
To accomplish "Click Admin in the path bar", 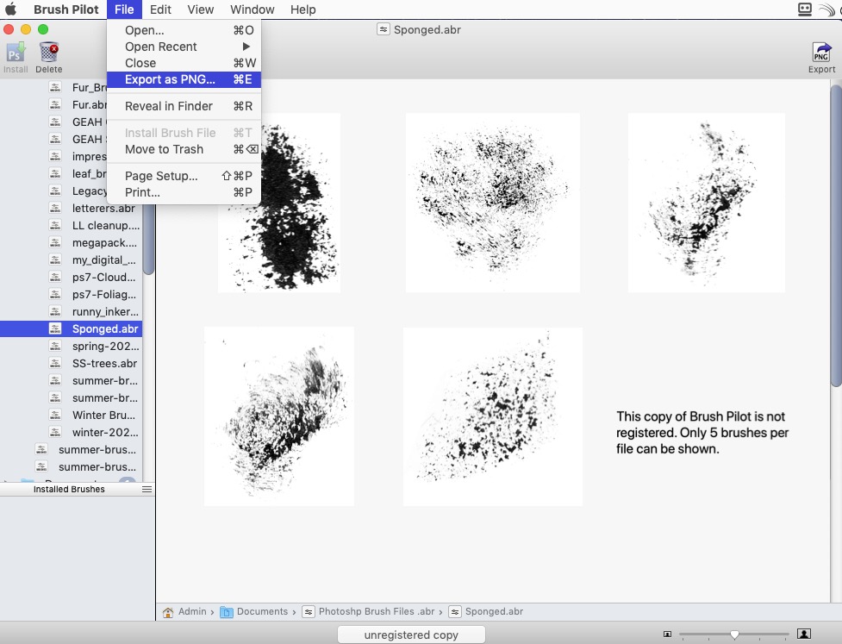I will tap(192, 612).
